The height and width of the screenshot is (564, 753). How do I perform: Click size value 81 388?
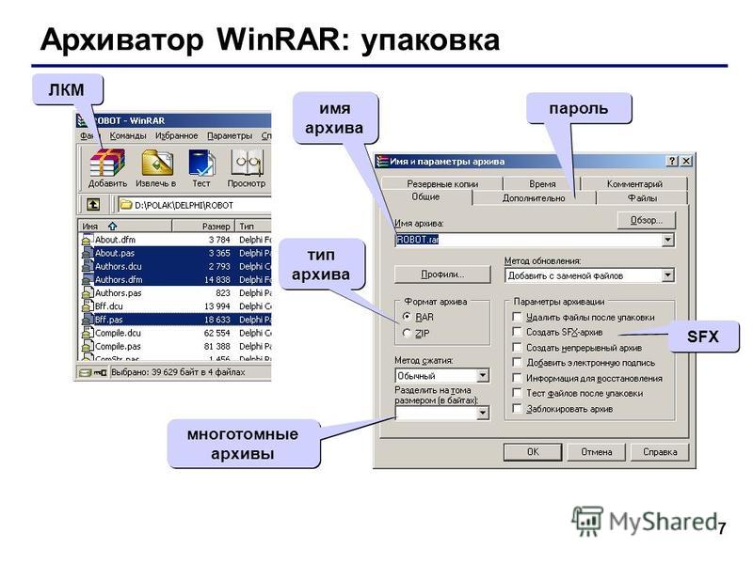tap(217, 346)
